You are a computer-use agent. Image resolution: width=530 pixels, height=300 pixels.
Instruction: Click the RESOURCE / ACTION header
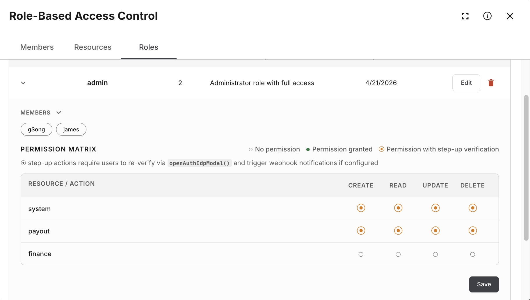coord(61,184)
